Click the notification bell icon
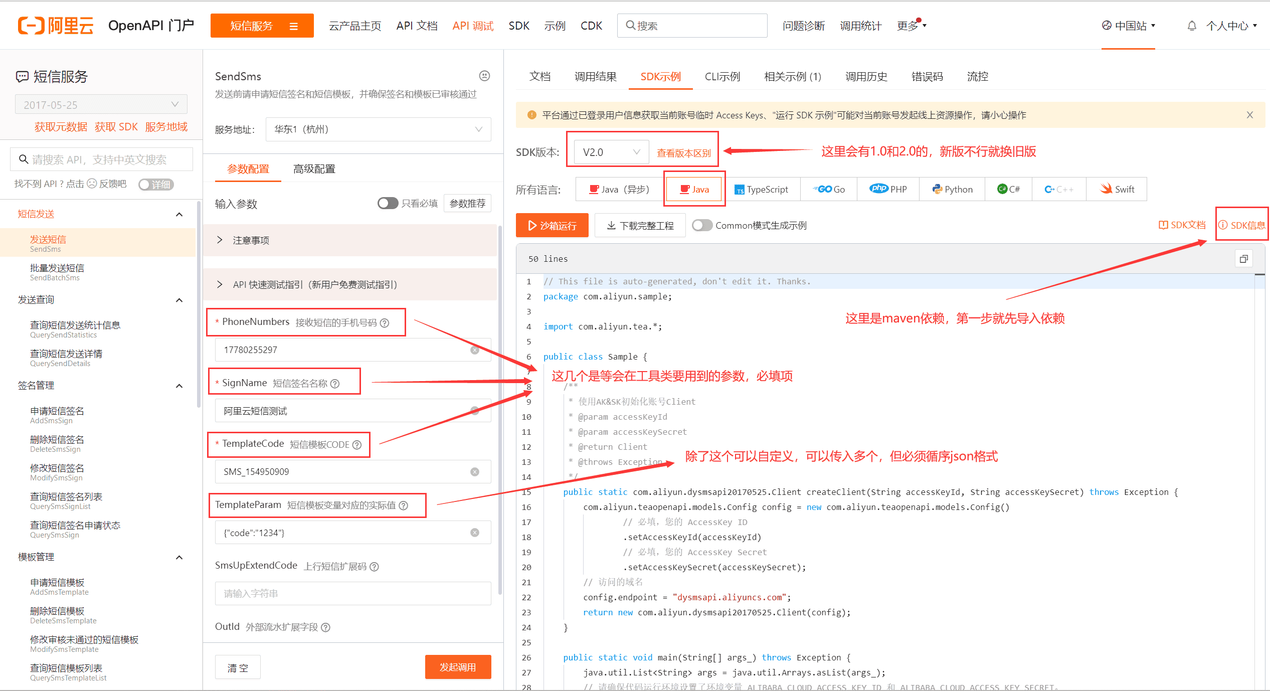This screenshot has height=691, width=1270. coord(1192,26)
